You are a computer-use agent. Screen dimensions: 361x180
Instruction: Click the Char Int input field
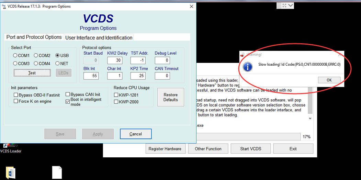[x=115, y=76]
